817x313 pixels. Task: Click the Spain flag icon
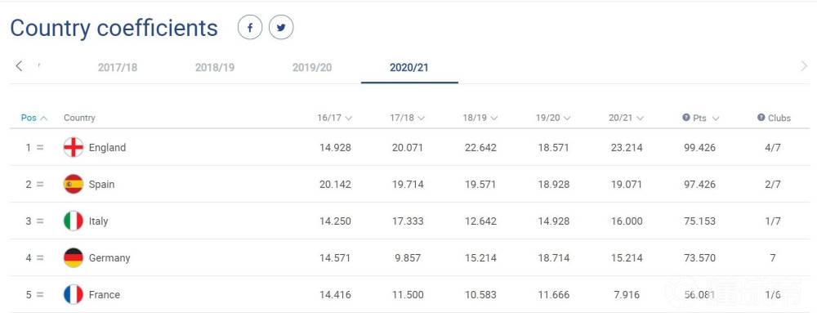pyautogui.click(x=74, y=185)
